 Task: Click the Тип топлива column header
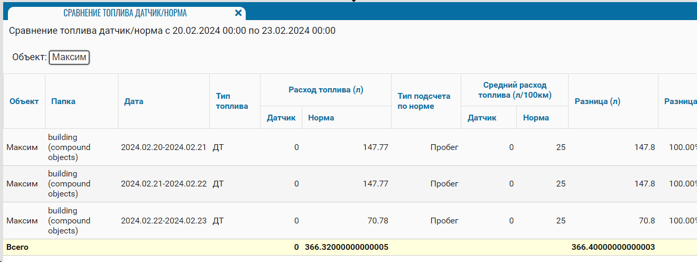pyautogui.click(x=231, y=101)
